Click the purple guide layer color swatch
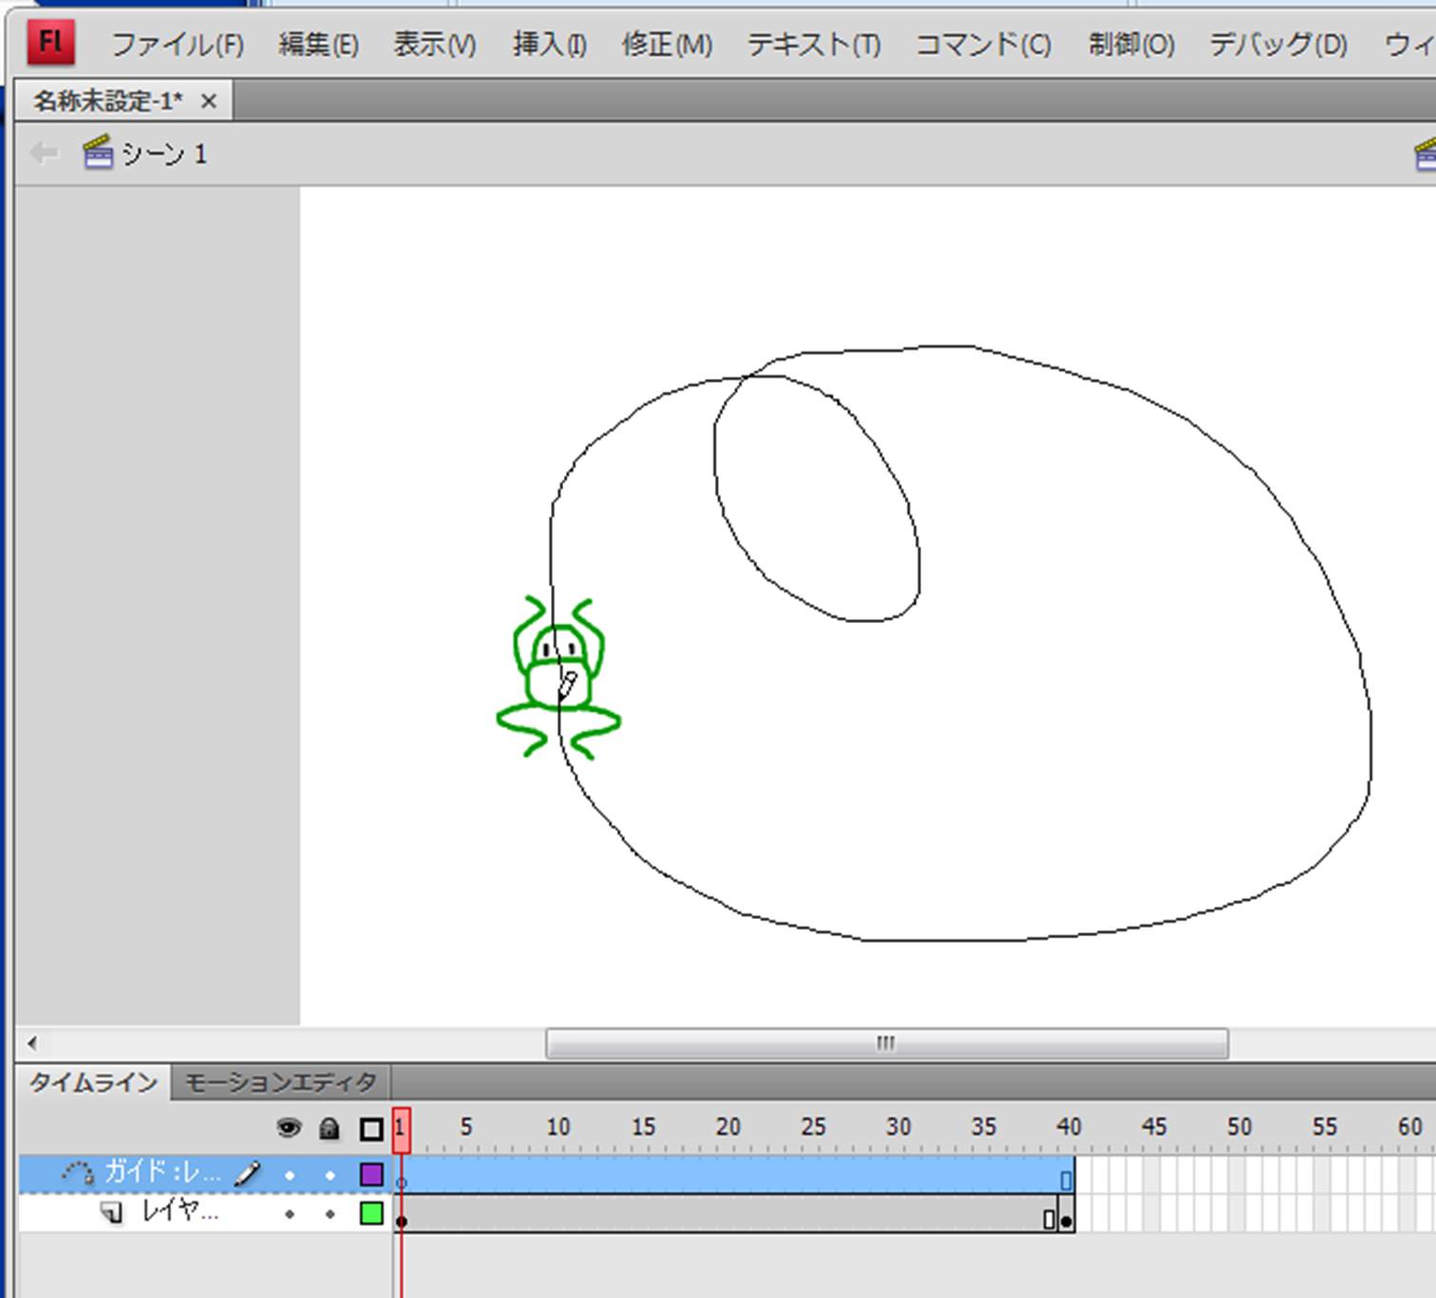Screen dimensions: 1436x1298 [371, 1175]
